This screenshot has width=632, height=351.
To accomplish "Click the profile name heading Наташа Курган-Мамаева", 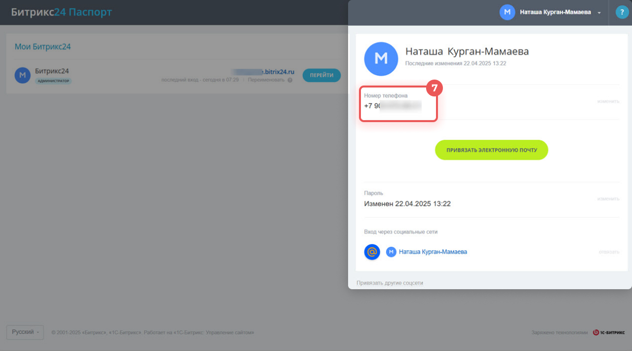I will (x=467, y=51).
